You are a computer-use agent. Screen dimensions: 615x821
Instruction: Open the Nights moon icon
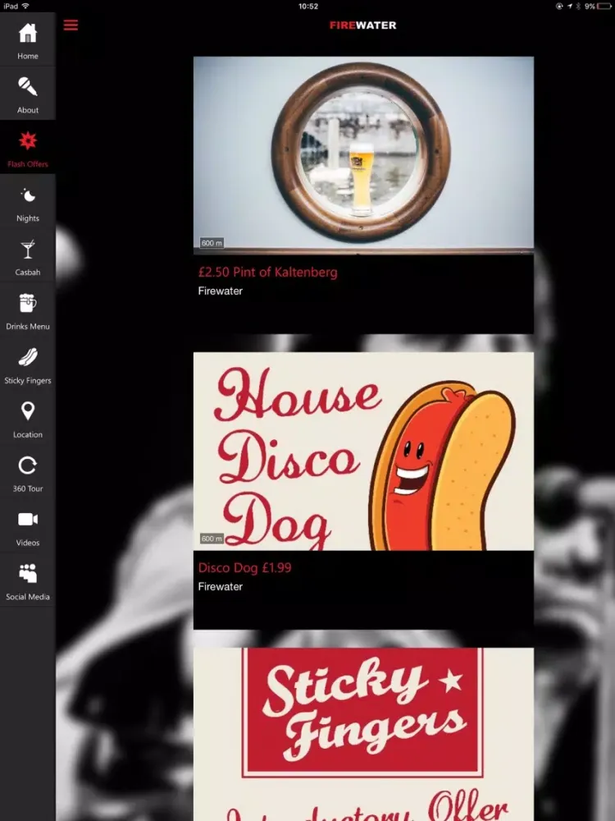coord(28,195)
